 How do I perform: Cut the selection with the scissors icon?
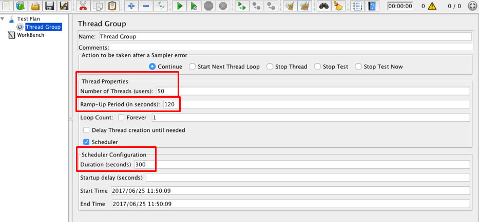click(x=83, y=6)
